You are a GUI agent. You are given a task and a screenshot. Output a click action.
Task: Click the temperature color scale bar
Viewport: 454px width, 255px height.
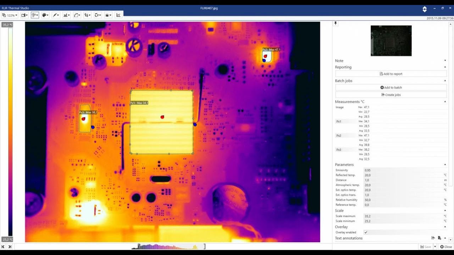click(x=10, y=132)
